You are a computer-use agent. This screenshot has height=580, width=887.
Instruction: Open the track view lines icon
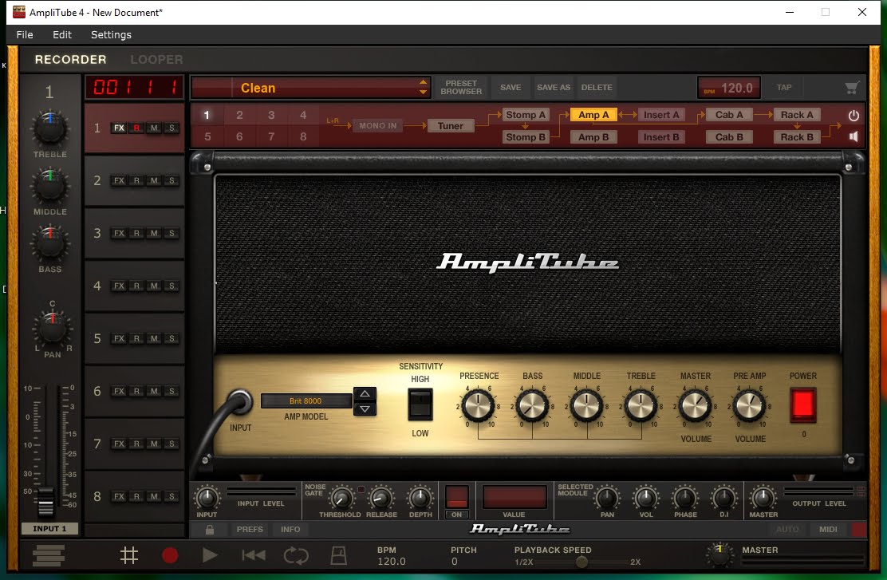coord(49,556)
